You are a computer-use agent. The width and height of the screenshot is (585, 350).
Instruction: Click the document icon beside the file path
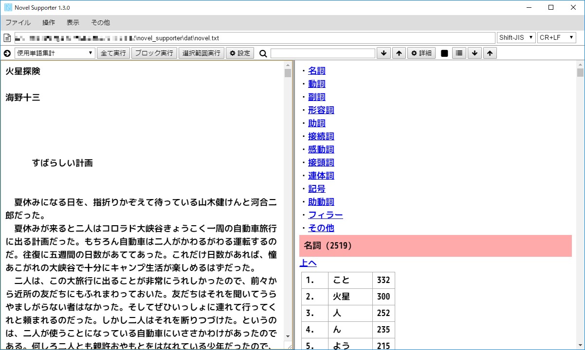7,37
